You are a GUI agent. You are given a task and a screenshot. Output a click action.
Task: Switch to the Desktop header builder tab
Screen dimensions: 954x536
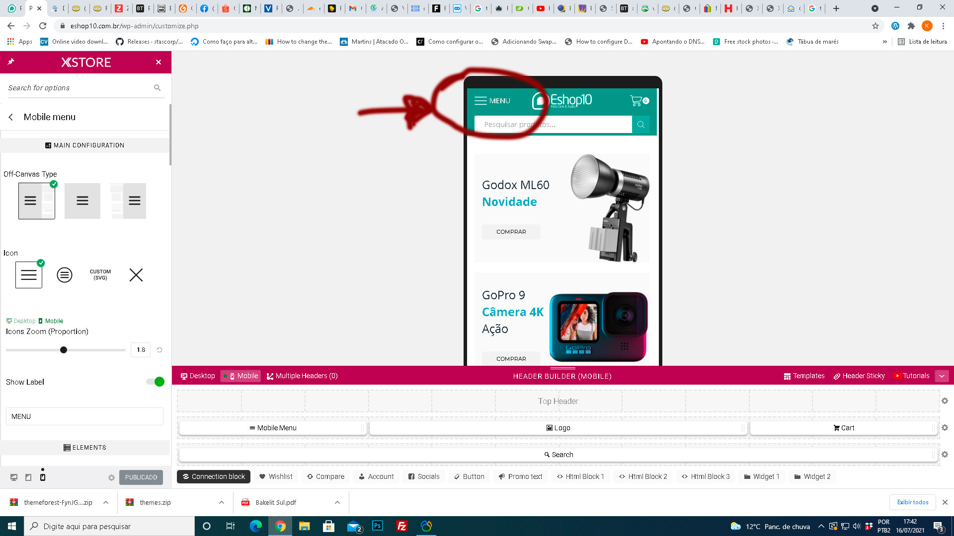tap(198, 376)
